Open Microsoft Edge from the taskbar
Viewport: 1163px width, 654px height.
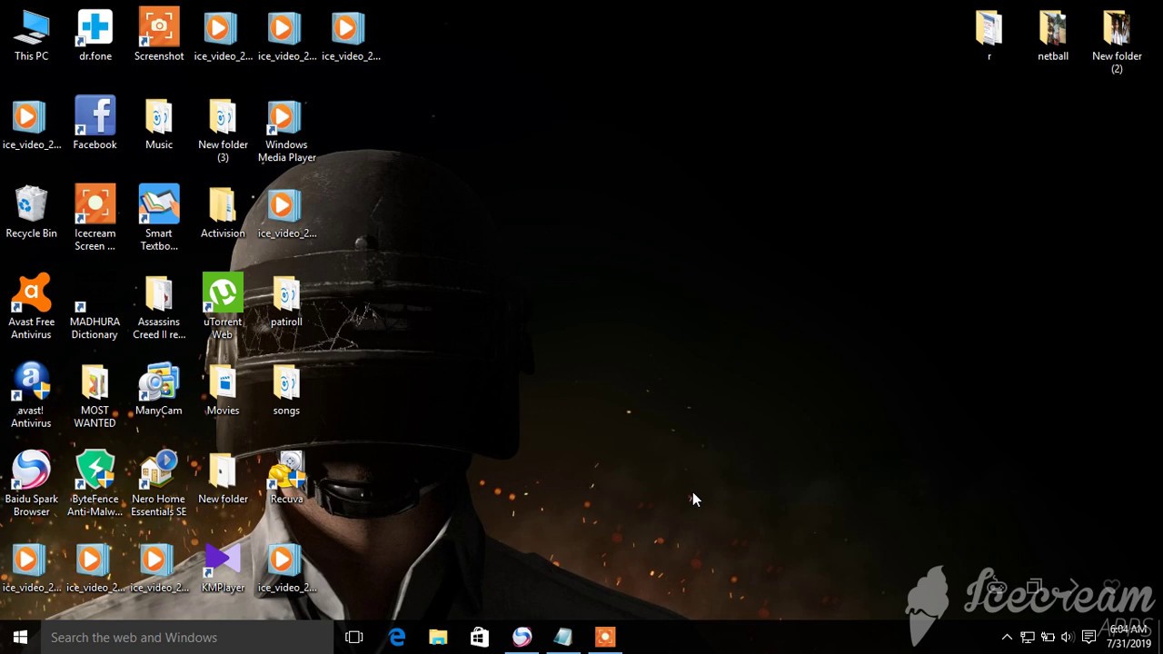click(397, 638)
